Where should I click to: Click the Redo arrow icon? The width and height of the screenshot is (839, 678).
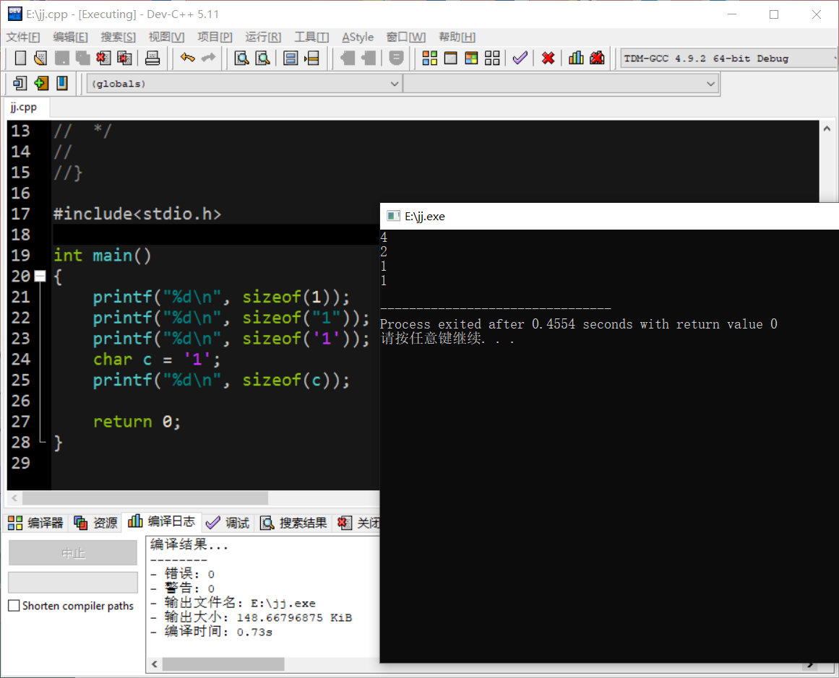(209, 58)
